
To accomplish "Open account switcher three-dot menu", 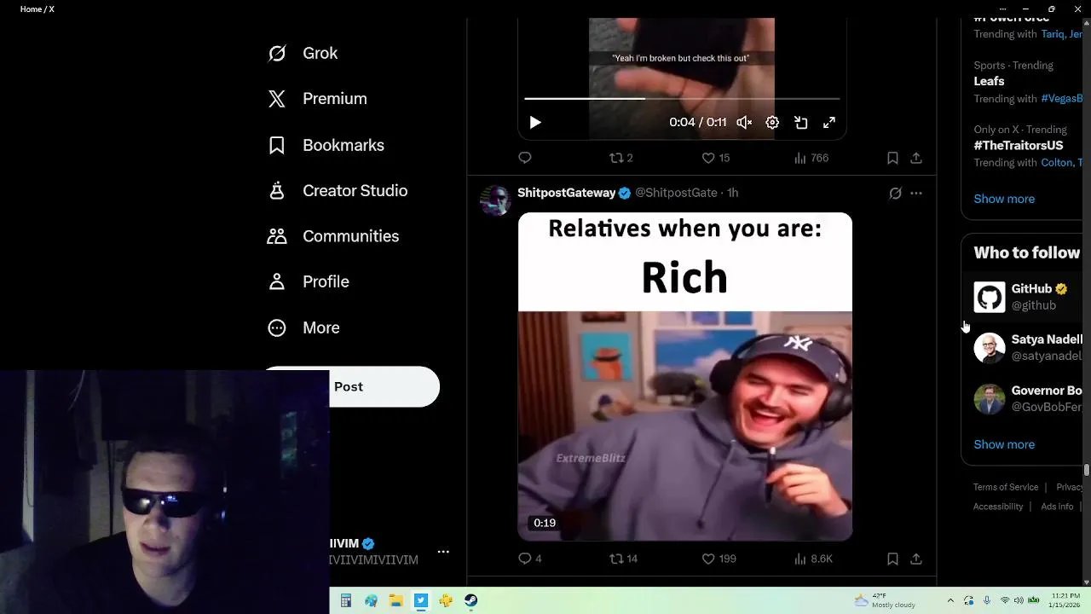I will click(443, 552).
